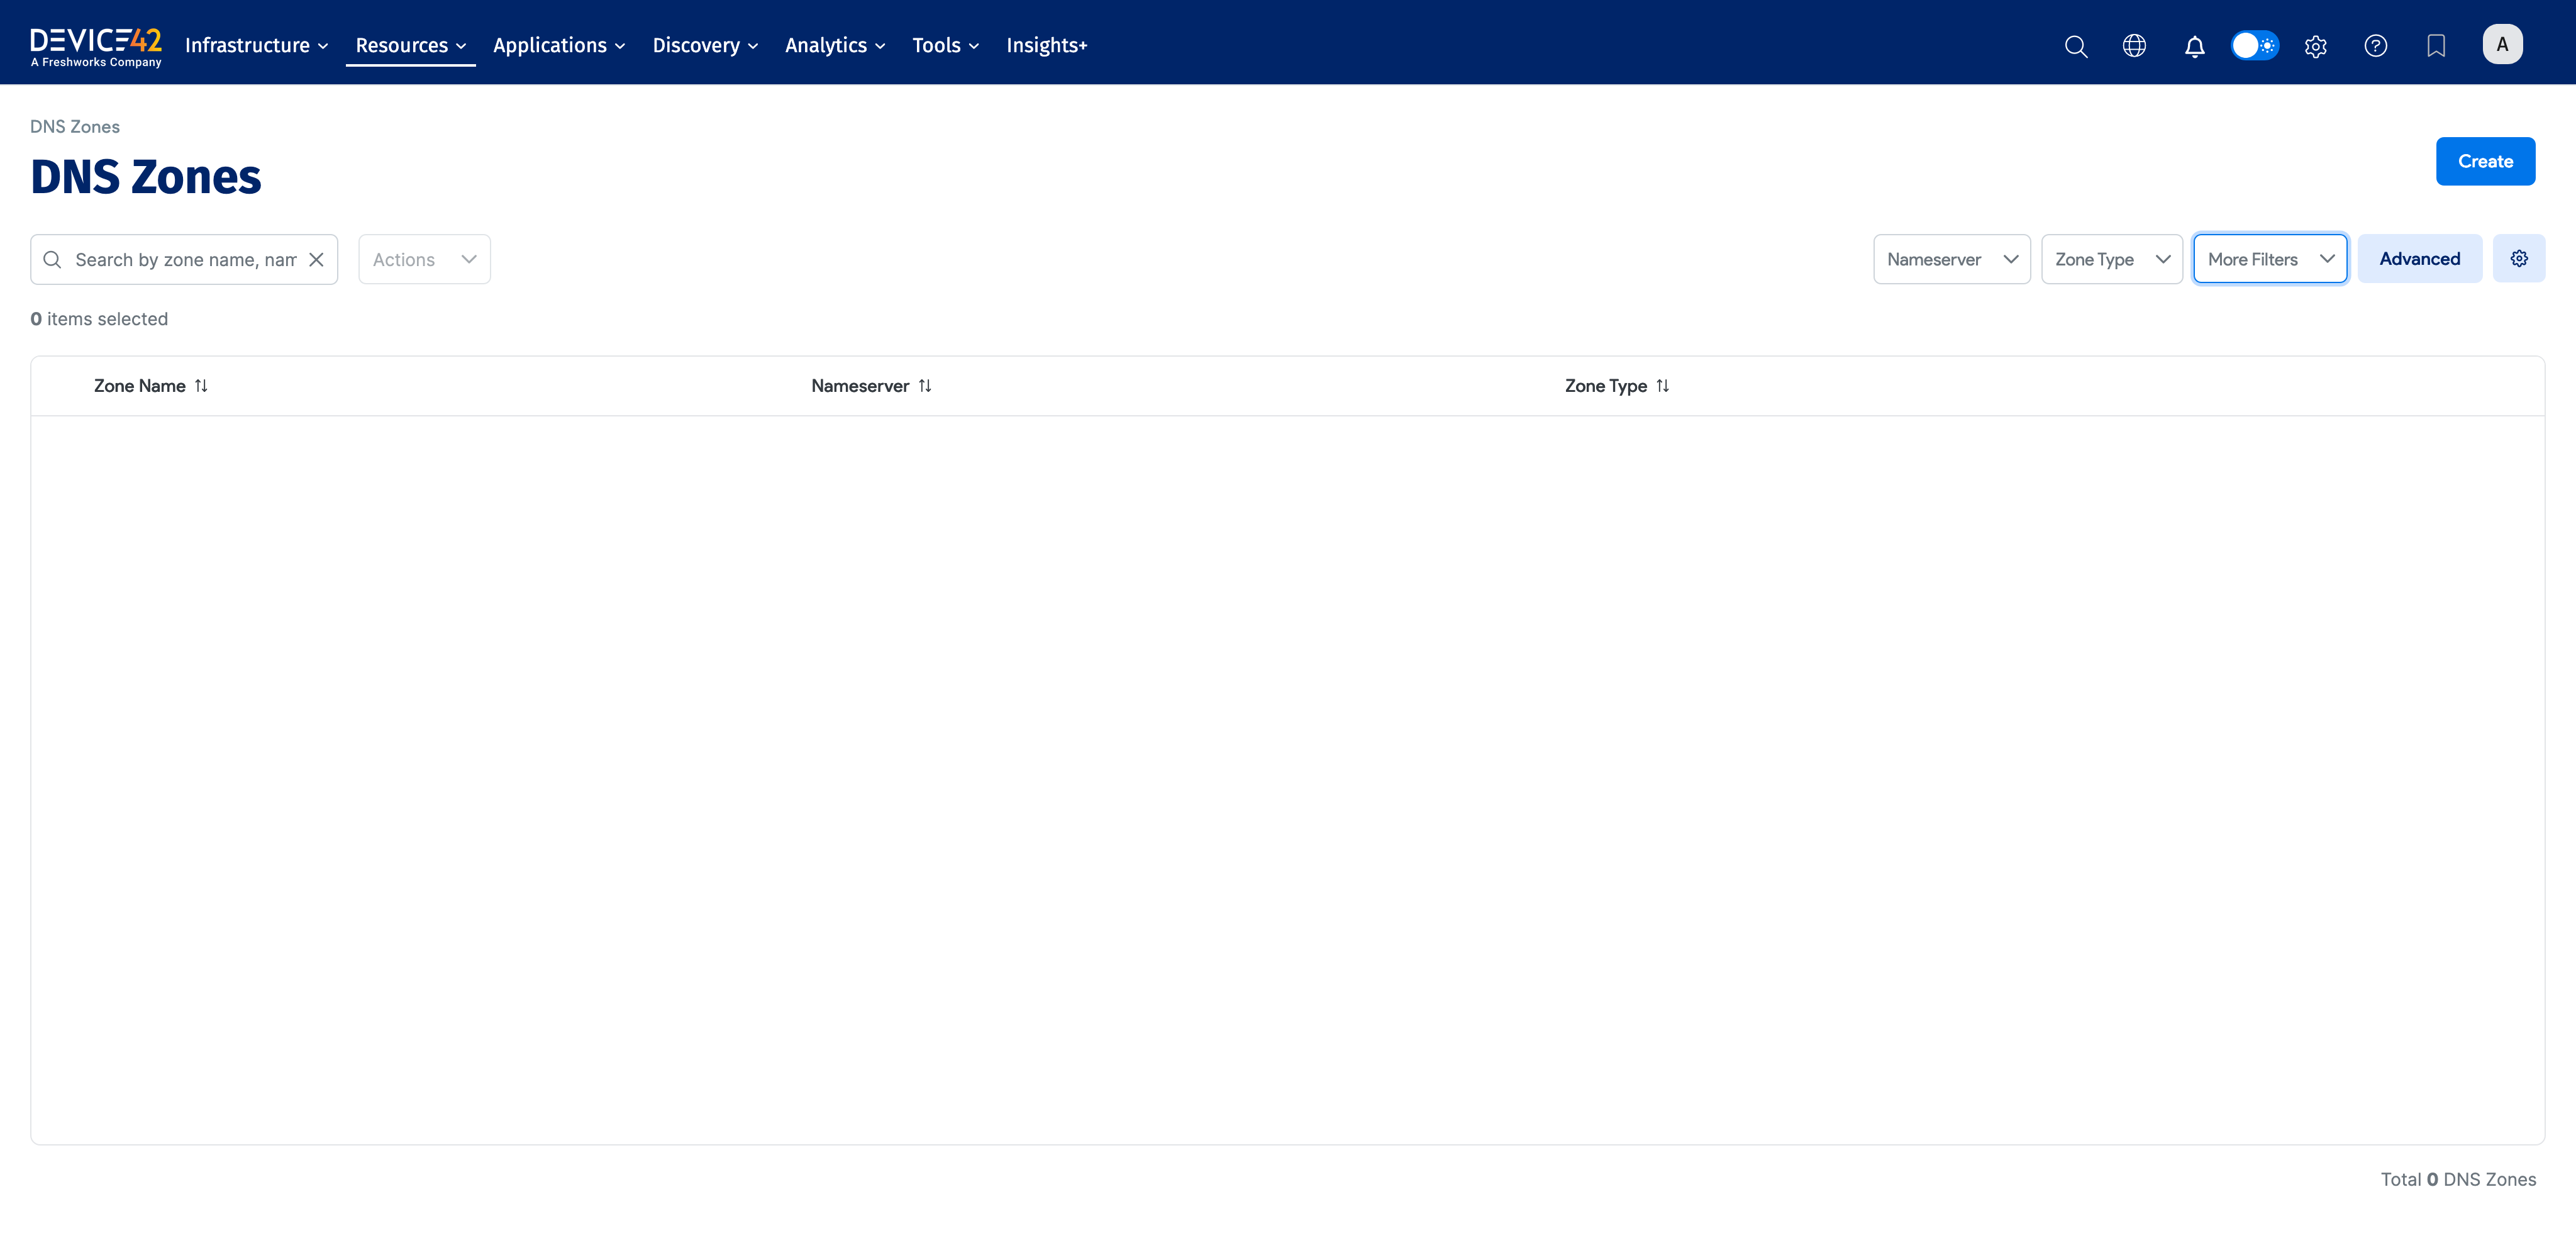
Task: Expand the Nameserver filter dropdown
Action: tap(1952, 259)
